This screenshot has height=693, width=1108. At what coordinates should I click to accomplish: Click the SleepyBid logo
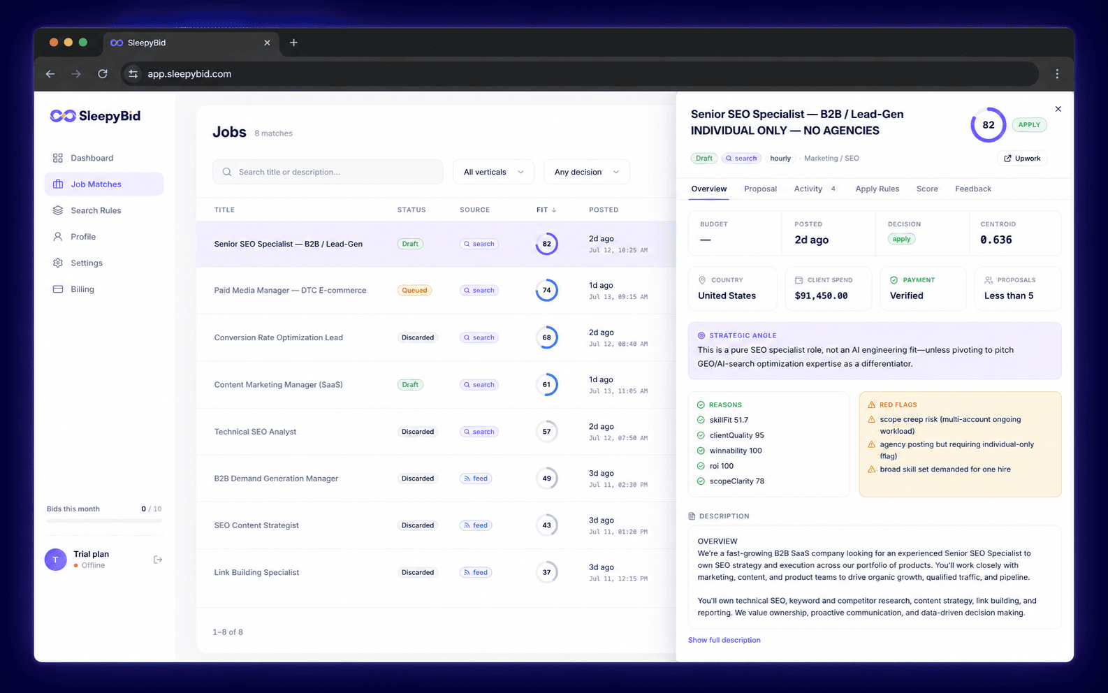point(95,116)
